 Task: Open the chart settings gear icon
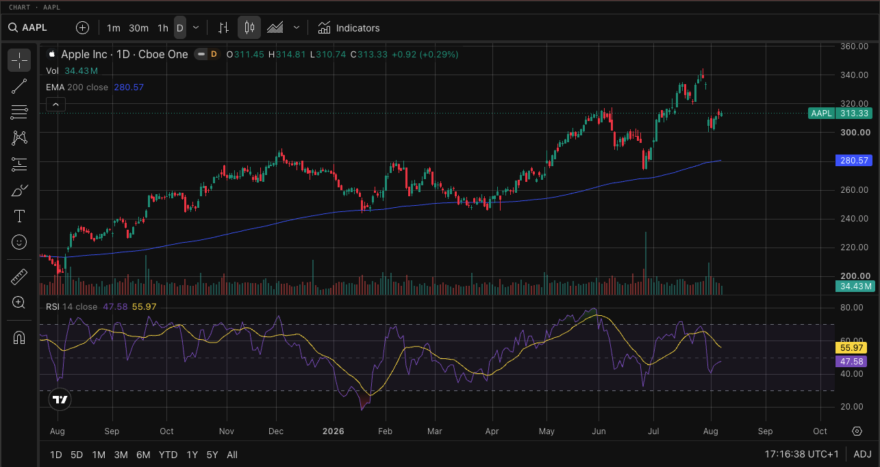(x=857, y=431)
